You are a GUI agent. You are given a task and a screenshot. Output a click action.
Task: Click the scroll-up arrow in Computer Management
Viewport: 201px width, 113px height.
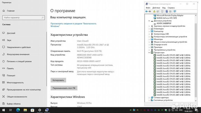click(x=196, y=16)
